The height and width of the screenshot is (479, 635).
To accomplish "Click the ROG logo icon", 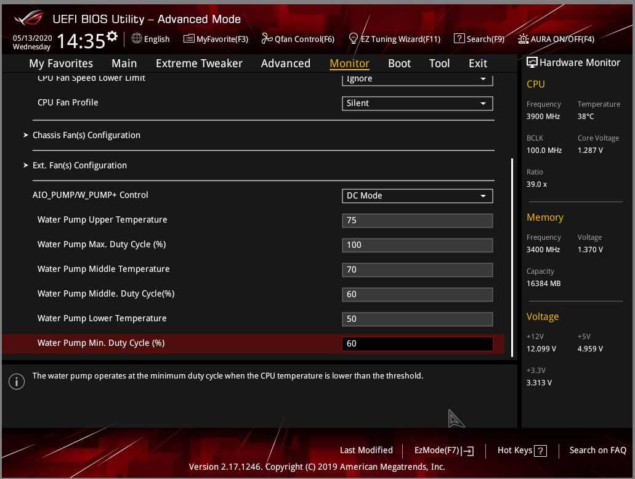I will pyautogui.click(x=29, y=18).
